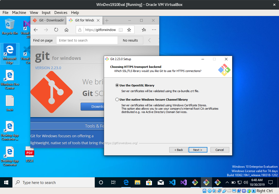Click the gitforwindows URL address field
279x194 pixels.
100,30
